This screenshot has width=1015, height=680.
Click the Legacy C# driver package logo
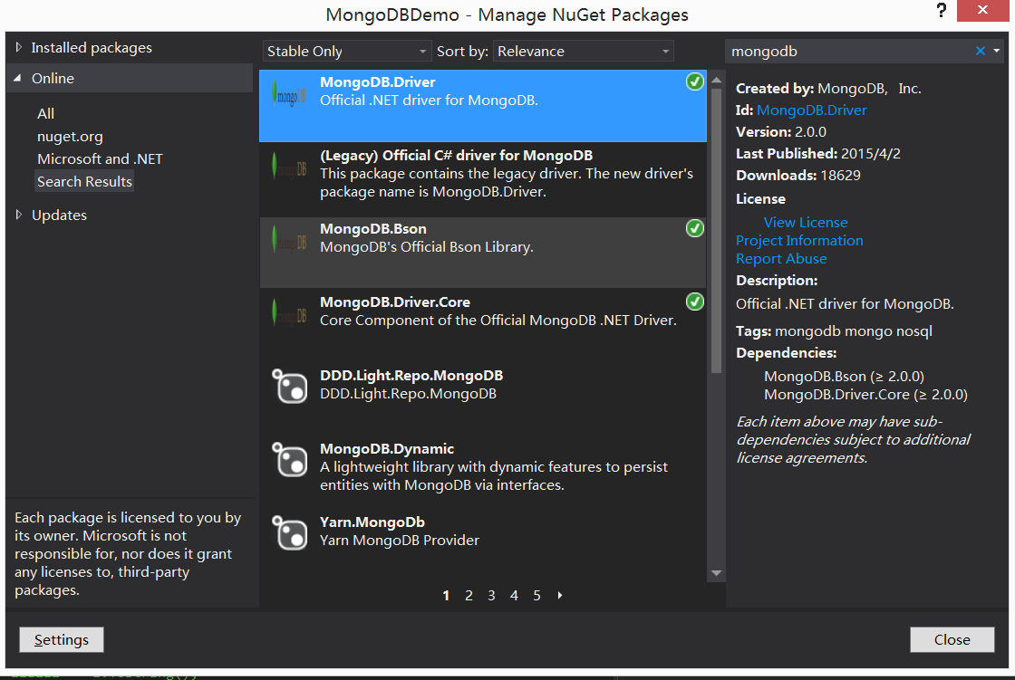tap(289, 168)
